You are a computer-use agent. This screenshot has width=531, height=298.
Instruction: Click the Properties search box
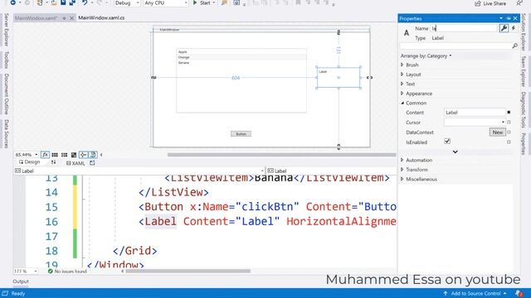pos(455,46)
